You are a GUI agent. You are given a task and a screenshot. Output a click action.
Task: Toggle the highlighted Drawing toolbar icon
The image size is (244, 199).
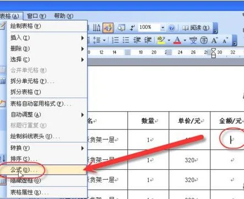(x=108, y=28)
